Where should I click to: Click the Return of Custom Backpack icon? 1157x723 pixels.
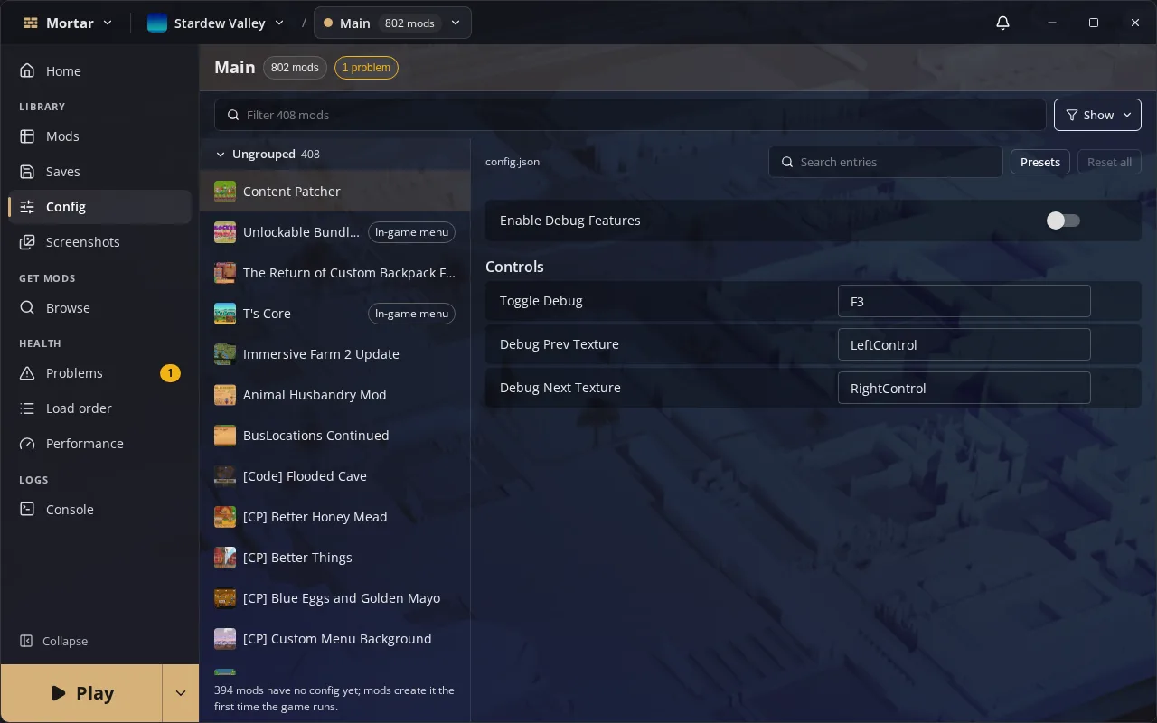[225, 273]
